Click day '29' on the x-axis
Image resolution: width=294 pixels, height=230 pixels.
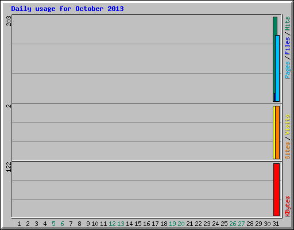[x=258, y=224]
